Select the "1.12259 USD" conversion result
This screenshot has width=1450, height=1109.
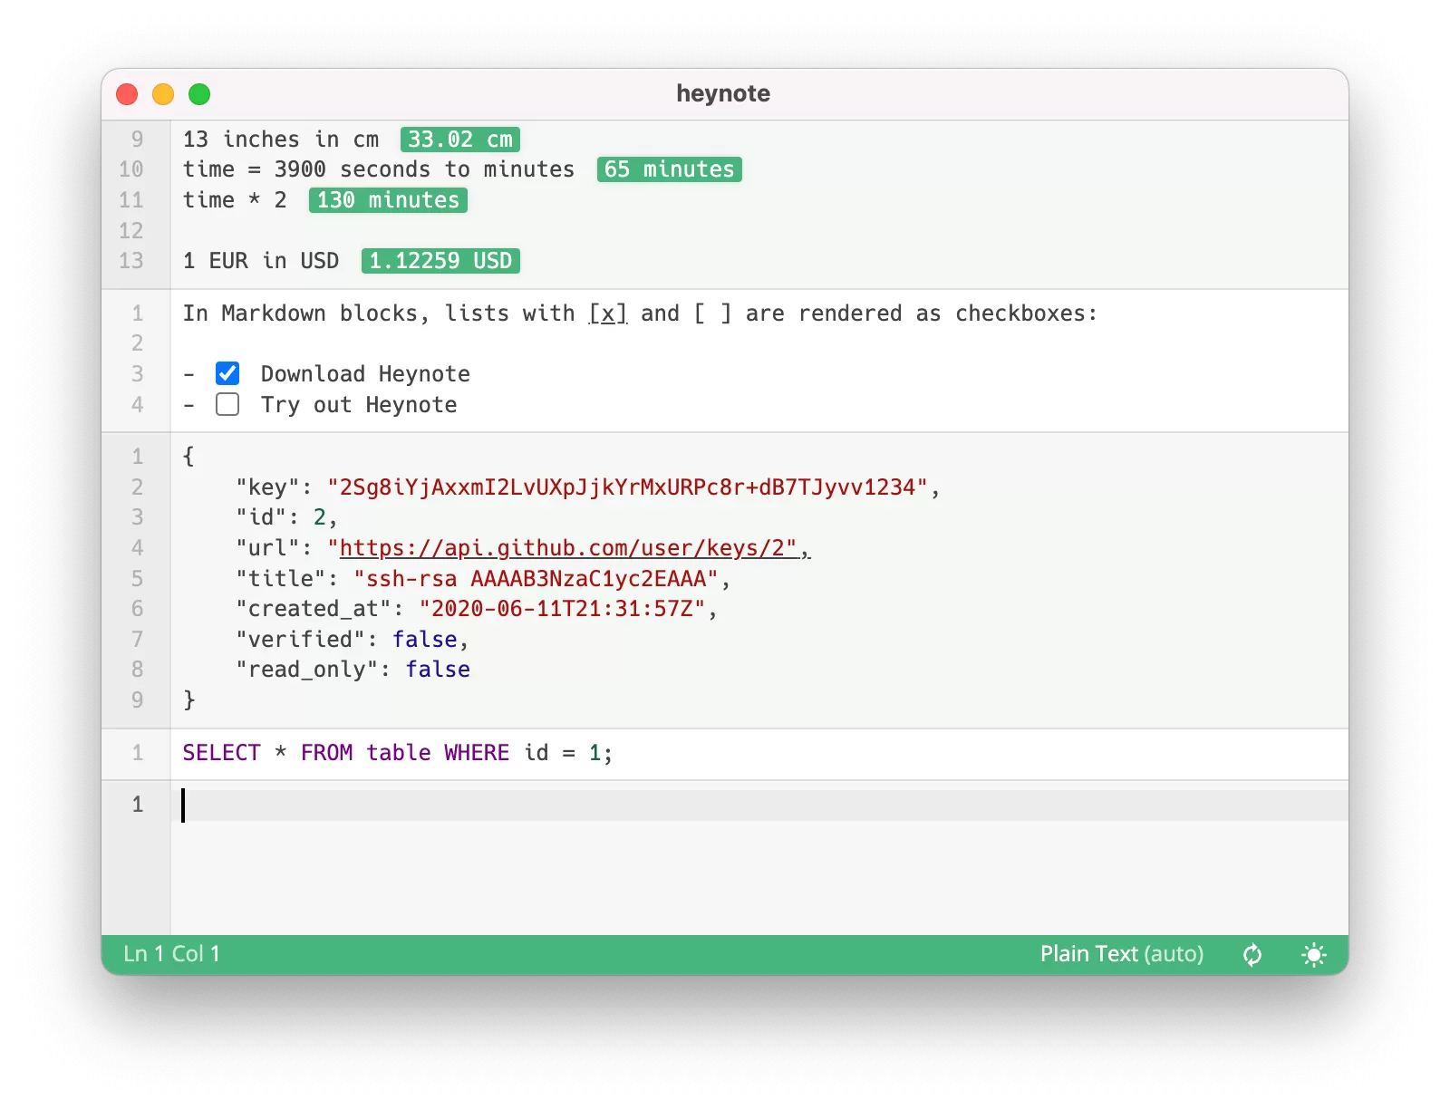coord(440,261)
